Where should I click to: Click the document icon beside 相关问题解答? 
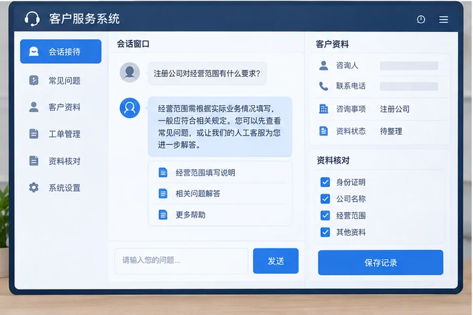tap(163, 193)
